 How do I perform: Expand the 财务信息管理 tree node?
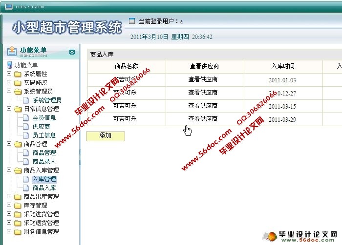click(x=9, y=231)
